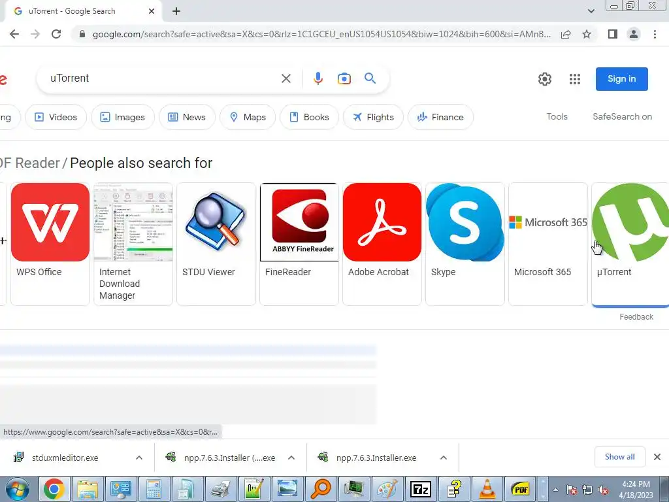Open the calculator from the taskbar

[x=154, y=489]
